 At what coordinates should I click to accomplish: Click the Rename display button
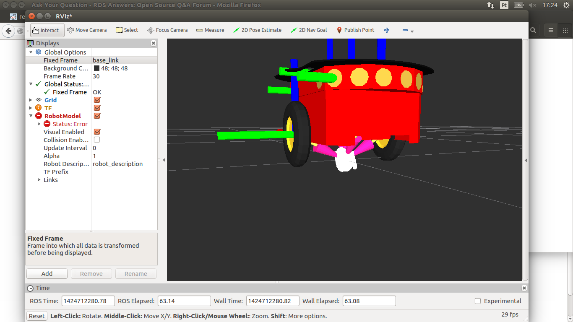pos(136,273)
